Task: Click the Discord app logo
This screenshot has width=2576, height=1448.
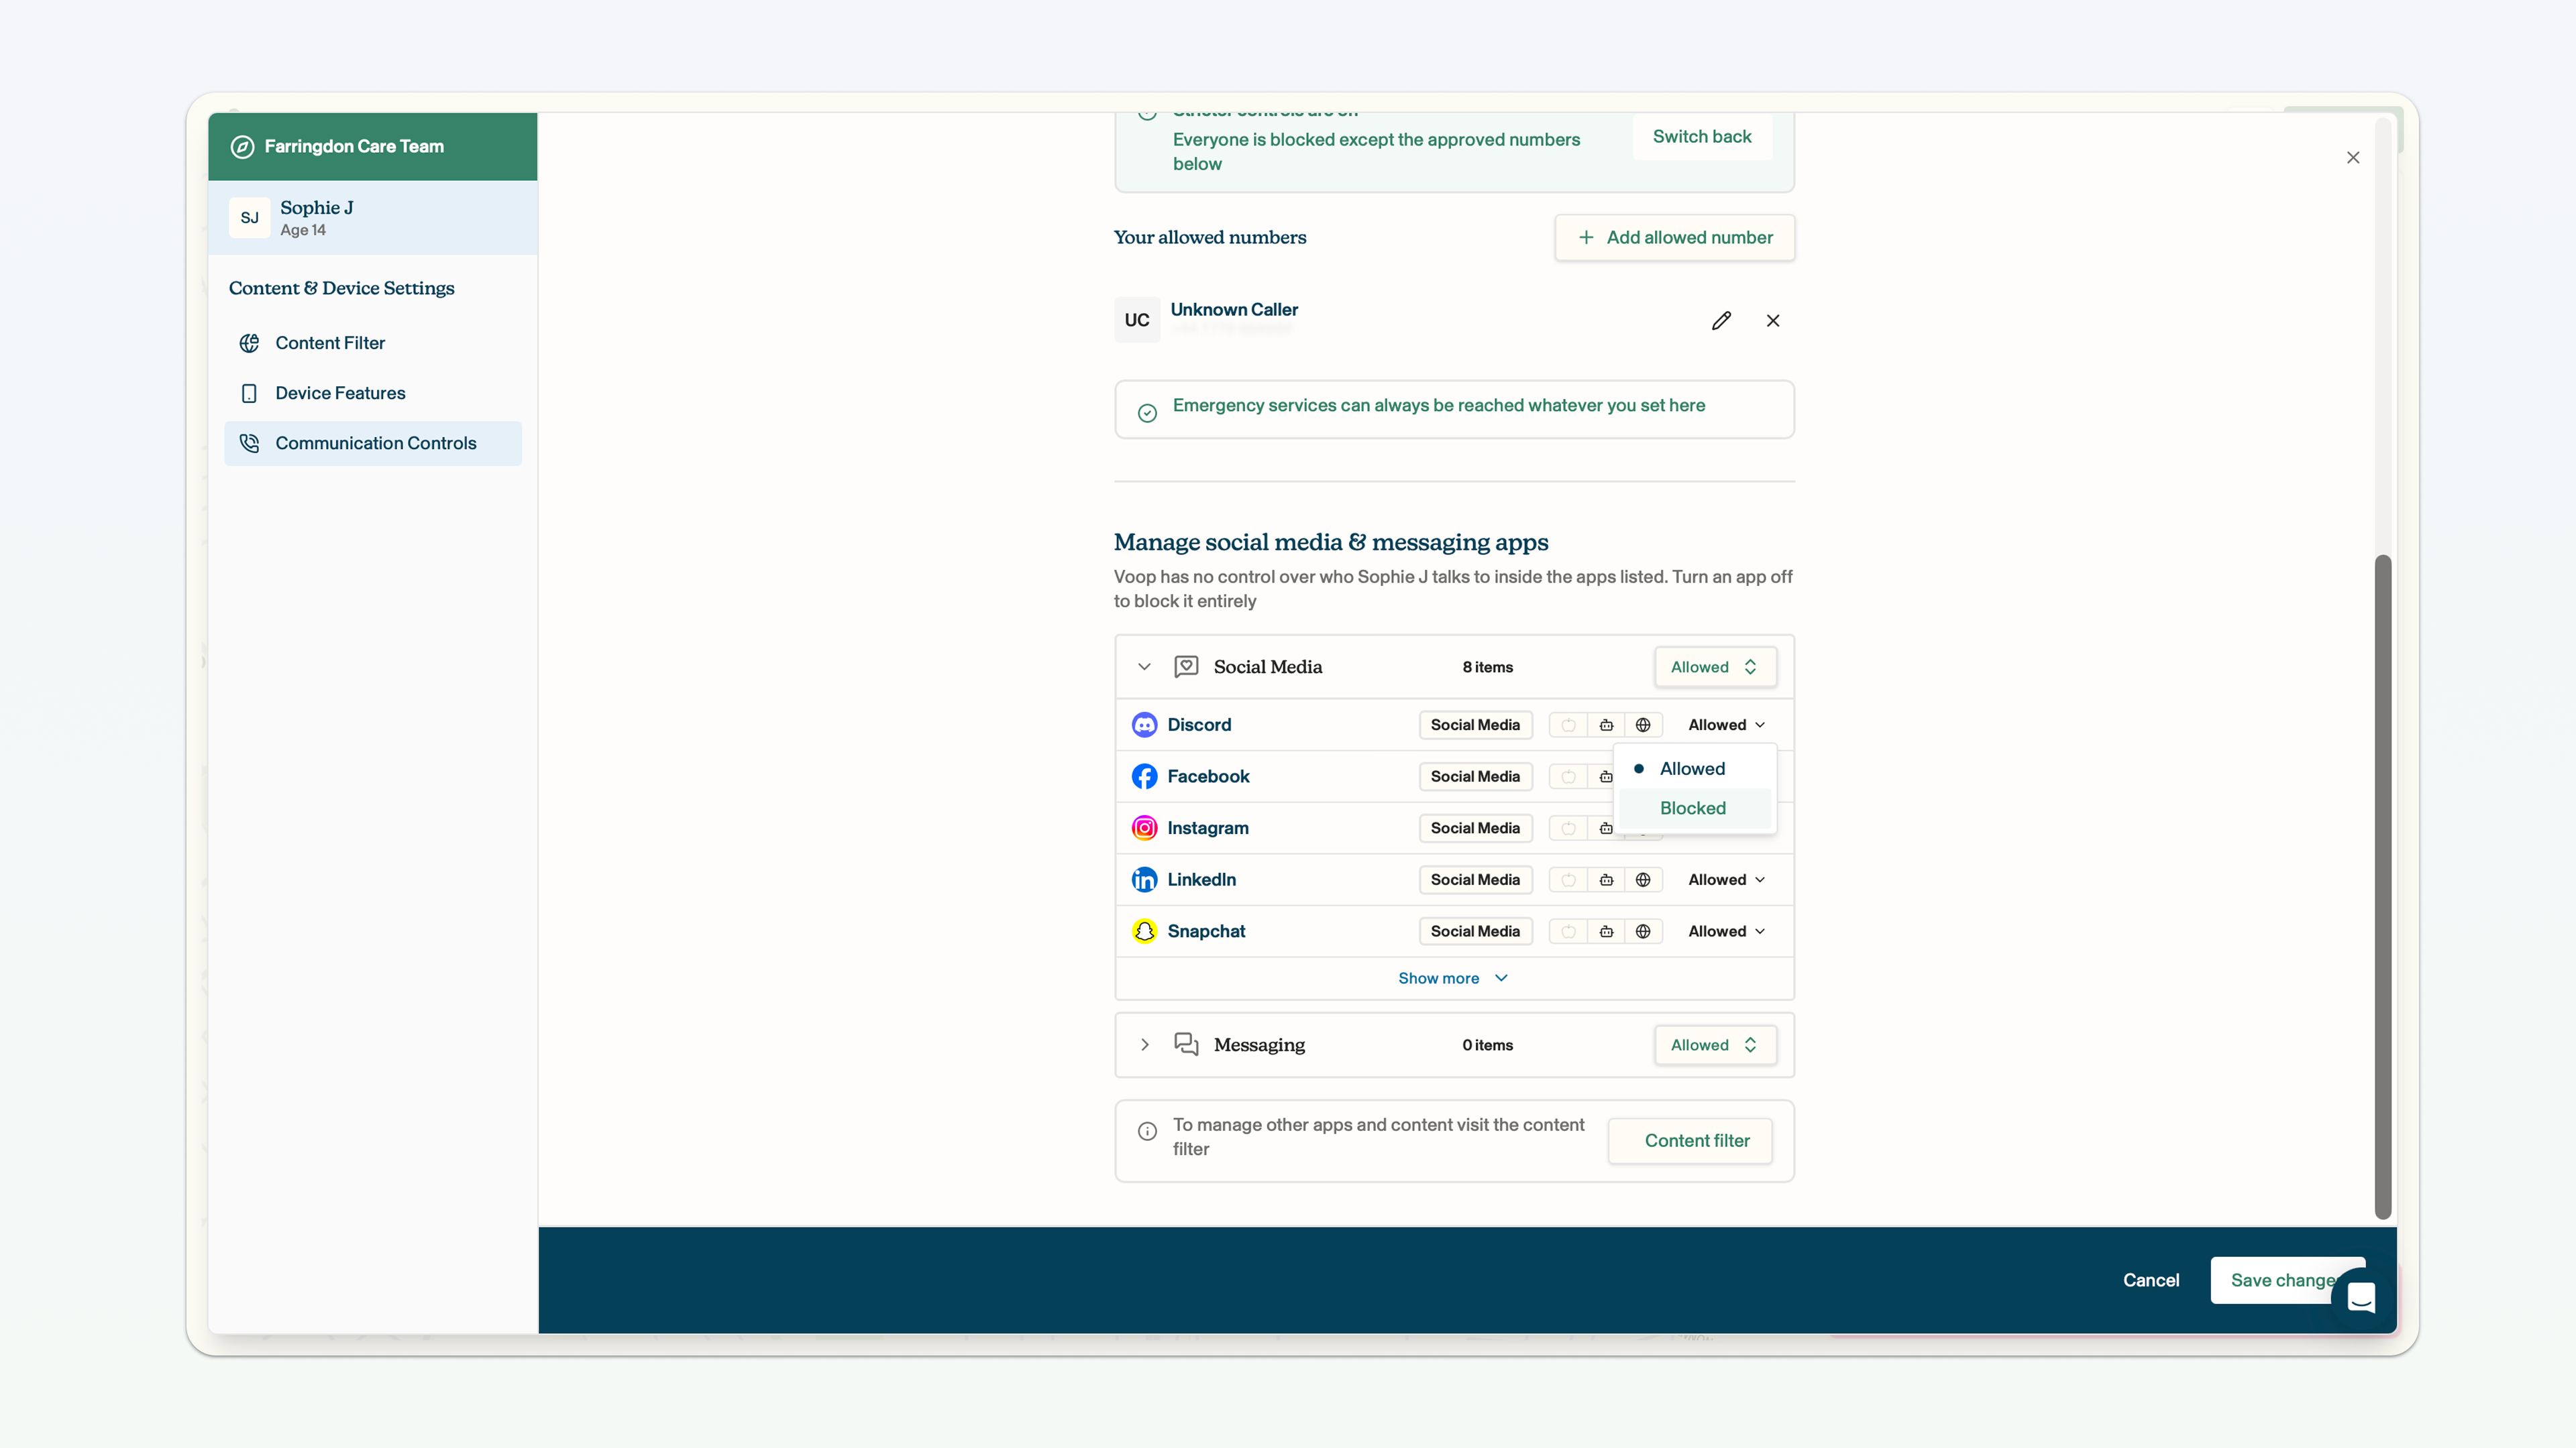Action: (1144, 725)
